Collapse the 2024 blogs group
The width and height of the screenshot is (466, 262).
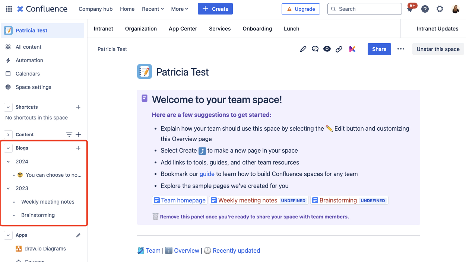coord(8,161)
